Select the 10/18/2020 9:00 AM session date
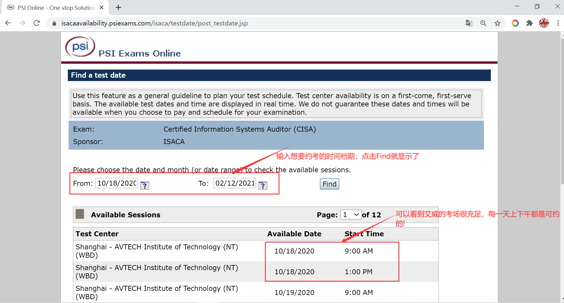 [294, 251]
